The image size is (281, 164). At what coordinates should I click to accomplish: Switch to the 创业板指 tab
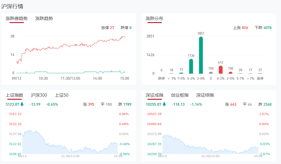click(x=180, y=95)
